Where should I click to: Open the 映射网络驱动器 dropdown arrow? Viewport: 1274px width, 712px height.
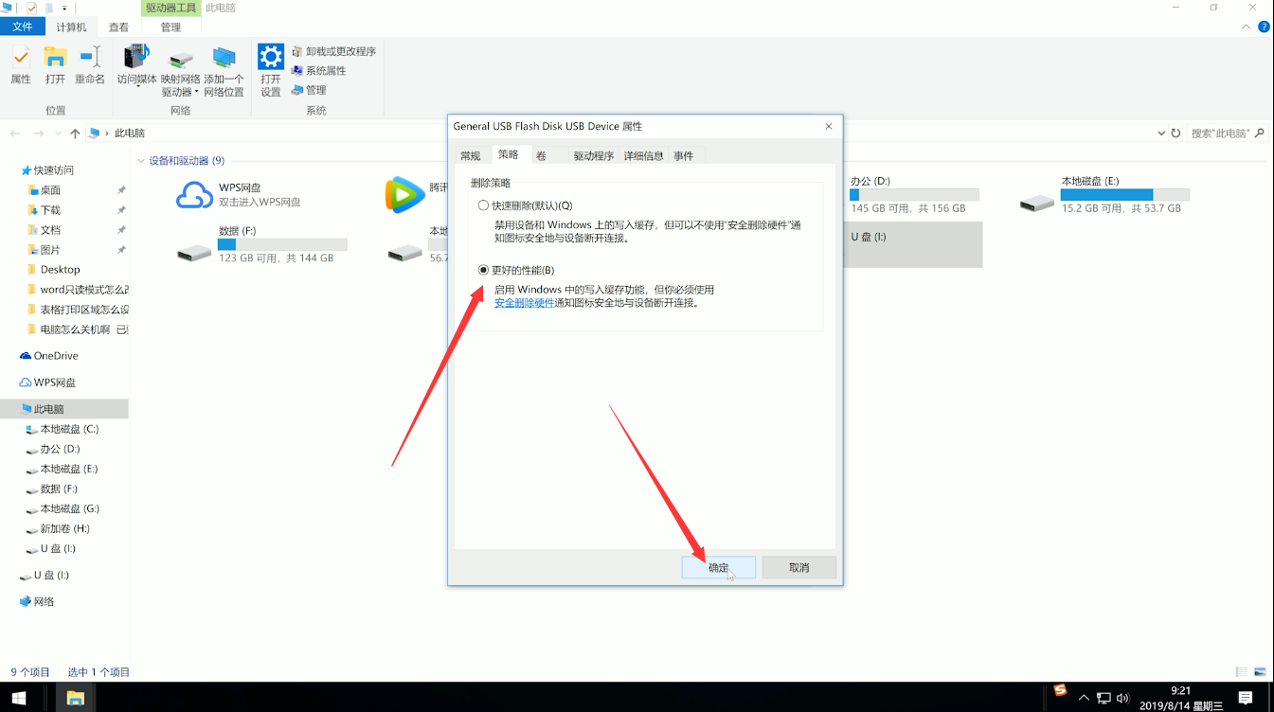coord(196,93)
